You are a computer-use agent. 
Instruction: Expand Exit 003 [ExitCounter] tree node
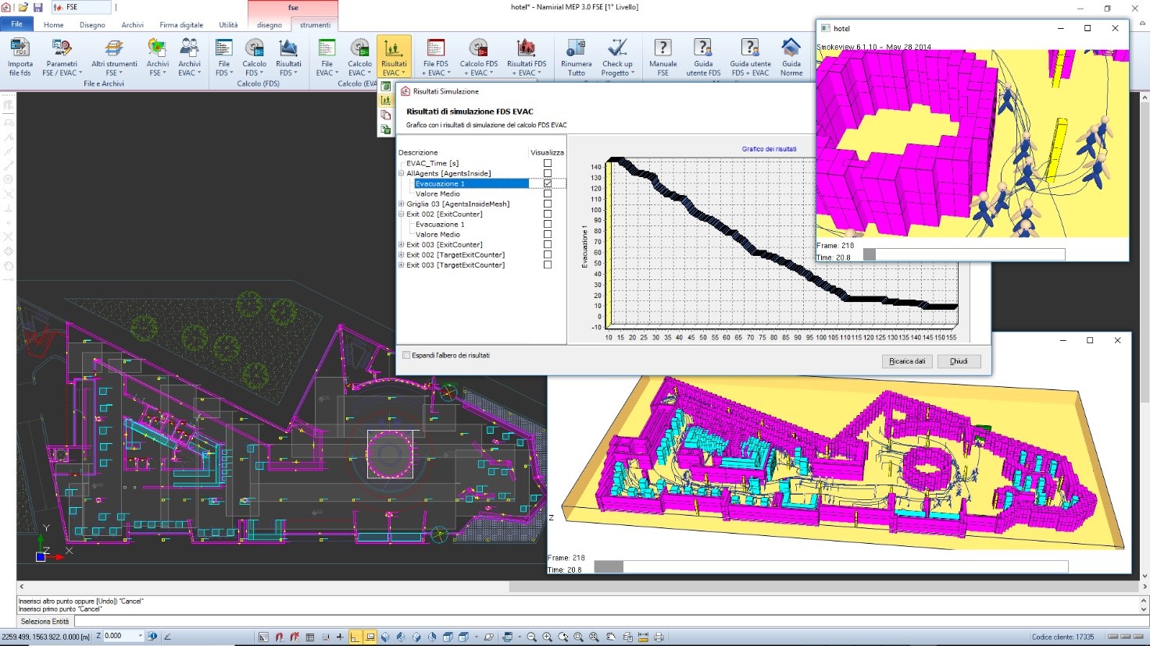point(402,245)
